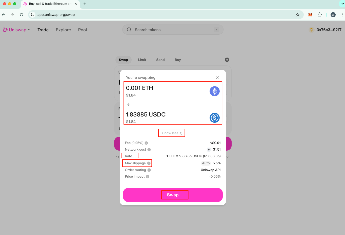Reload the page with the refresh button
Screen dimensions: 345x235
point(22,15)
